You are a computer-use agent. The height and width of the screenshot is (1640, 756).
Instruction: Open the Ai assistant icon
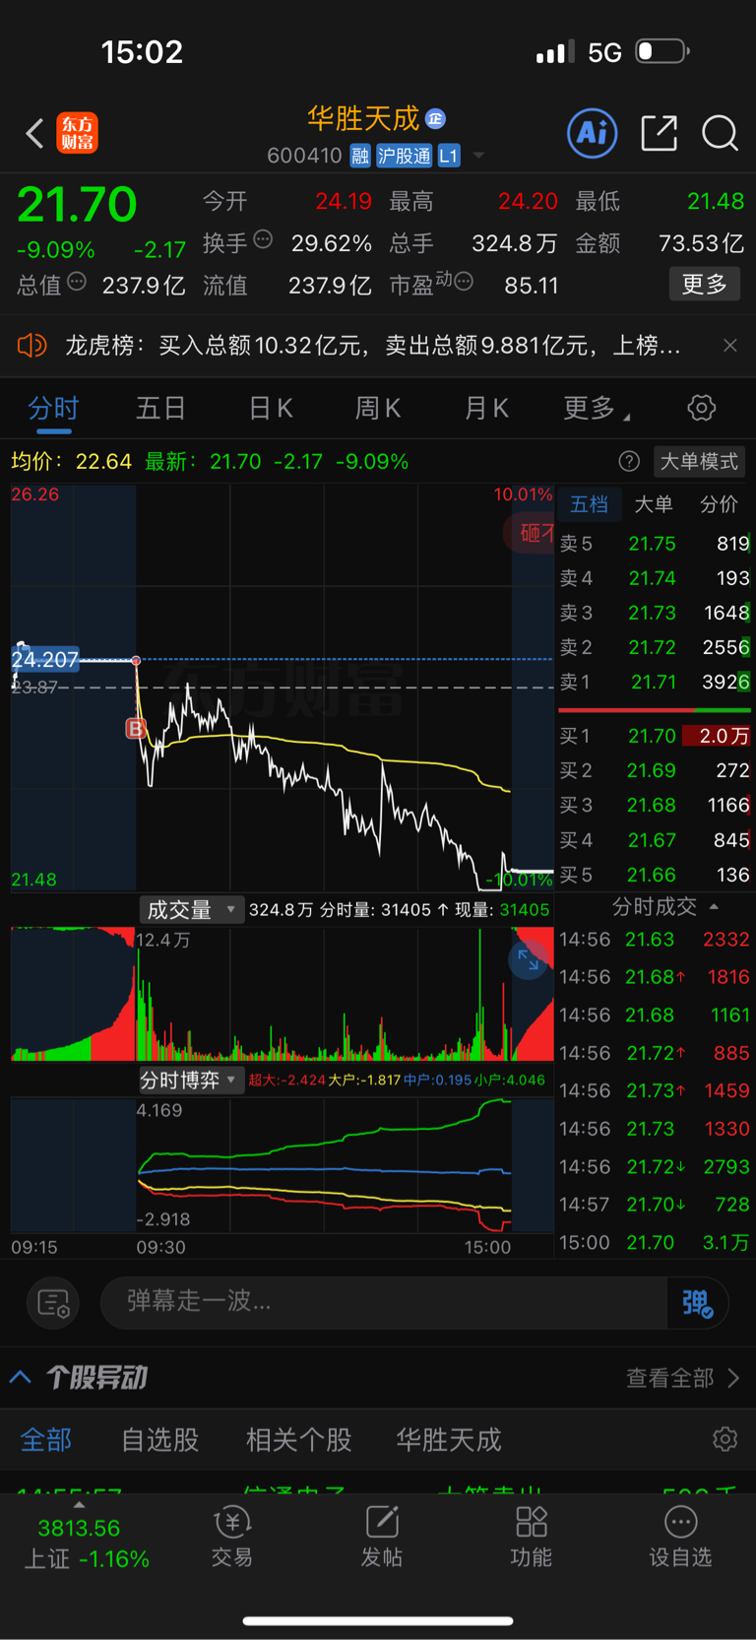pyautogui.click(x=593, y=132)
